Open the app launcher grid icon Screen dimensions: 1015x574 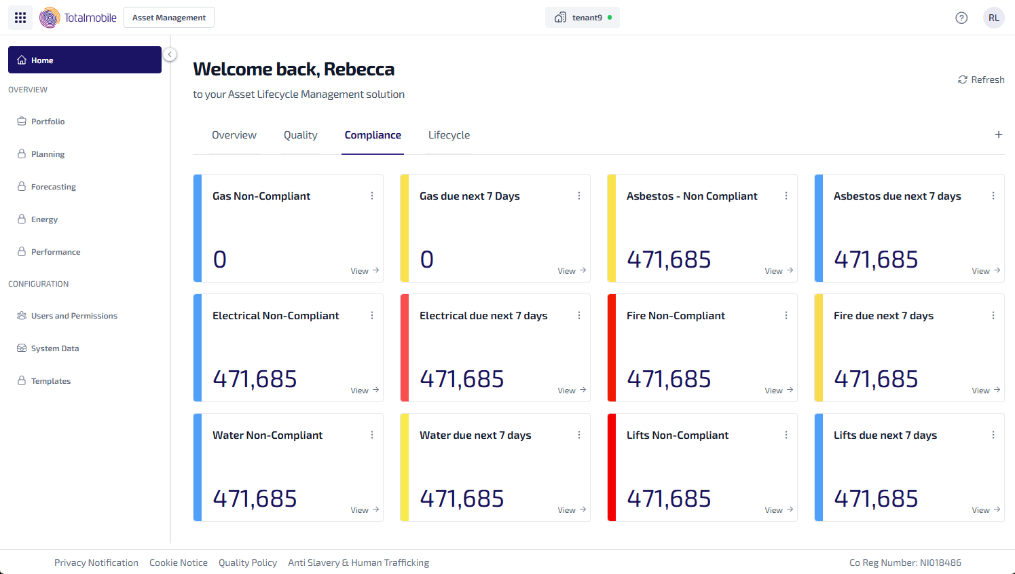[20, 18]
